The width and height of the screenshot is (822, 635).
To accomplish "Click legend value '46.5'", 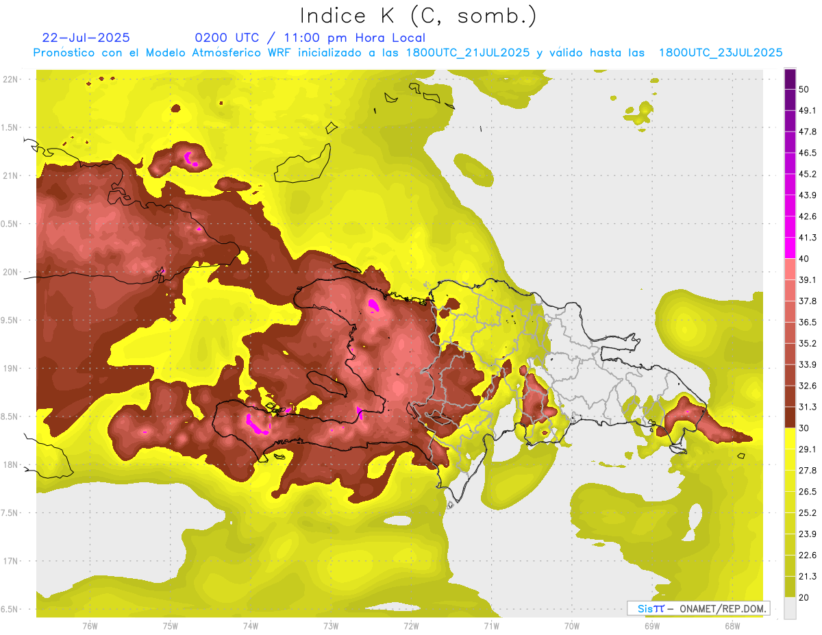I will [807, 153].
